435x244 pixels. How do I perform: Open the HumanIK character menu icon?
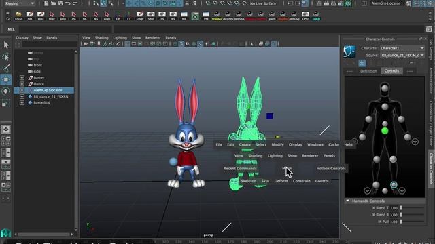[349, 52]
